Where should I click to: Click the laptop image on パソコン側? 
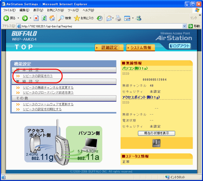click(x=90, y=144)
